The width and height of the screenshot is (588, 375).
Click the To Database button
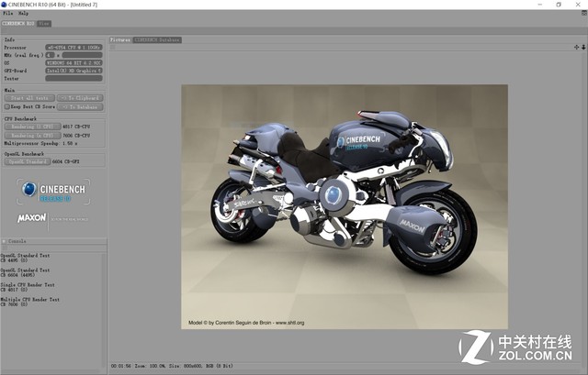(x=79, y=106)
